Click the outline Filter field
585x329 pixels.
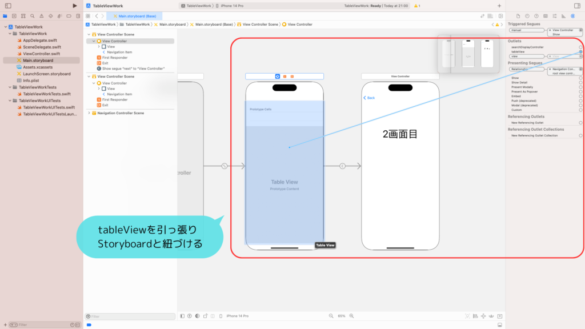point(130,316)
